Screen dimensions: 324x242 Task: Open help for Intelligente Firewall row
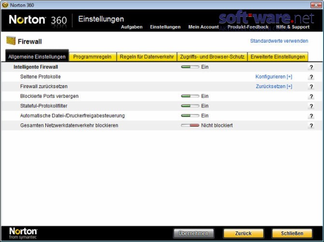(x=311, y=67)
